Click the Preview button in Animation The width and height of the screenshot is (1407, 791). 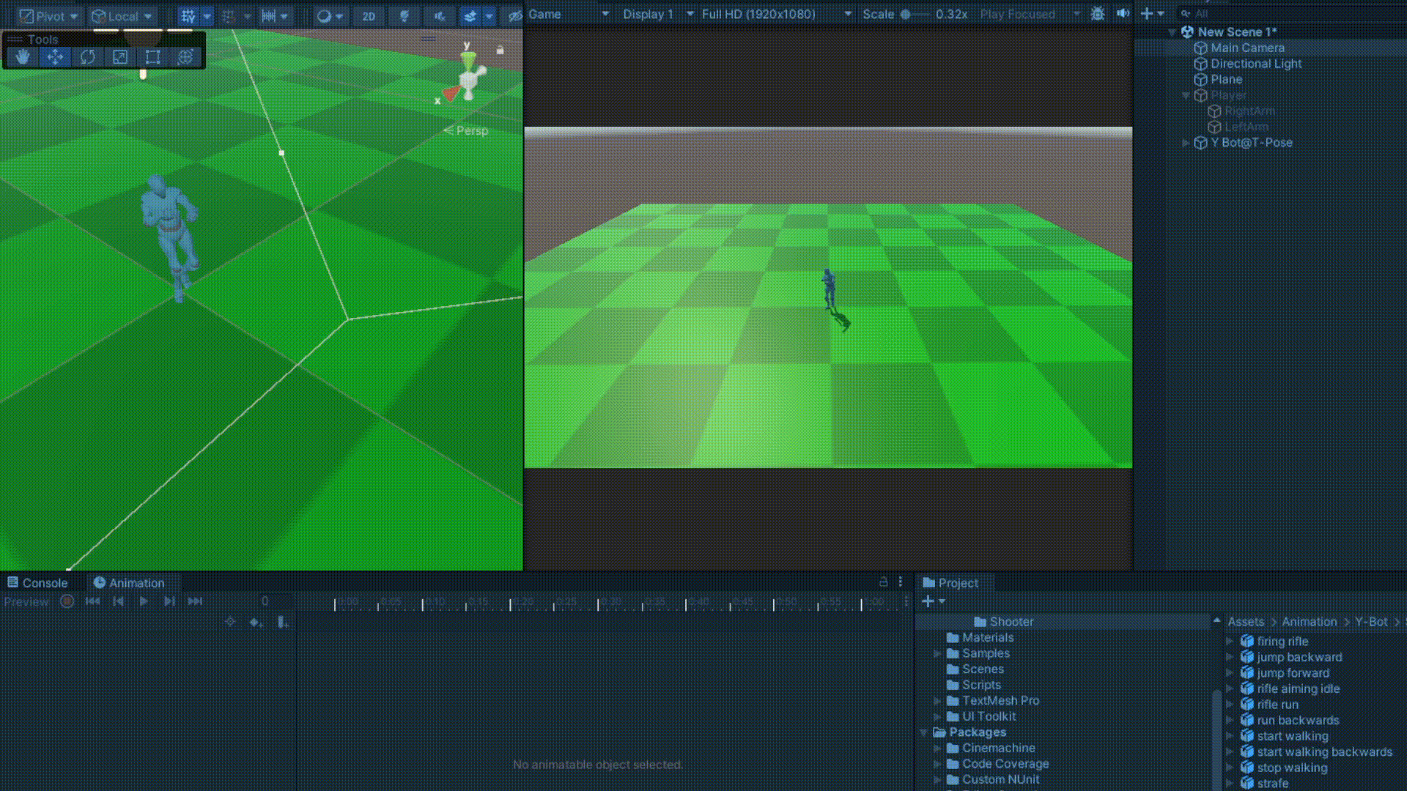click(26, 601)
